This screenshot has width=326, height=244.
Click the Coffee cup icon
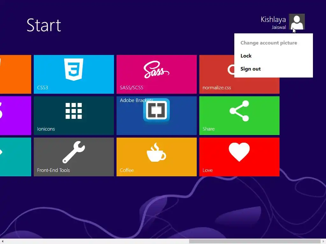pos(156,152)
